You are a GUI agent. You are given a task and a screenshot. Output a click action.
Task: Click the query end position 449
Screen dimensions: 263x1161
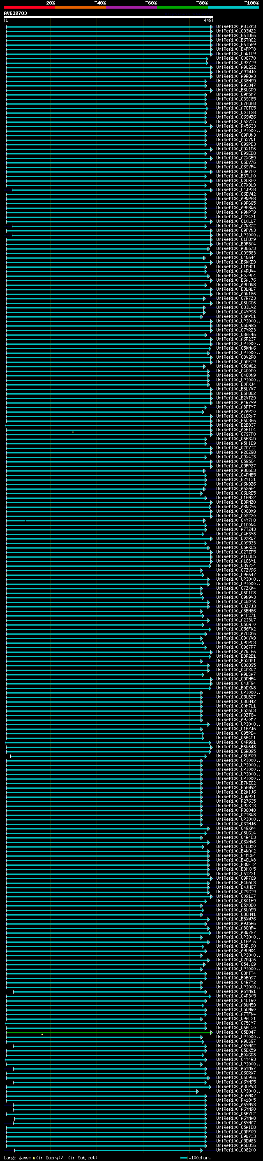pyautogui.click(x=207, y=20)
